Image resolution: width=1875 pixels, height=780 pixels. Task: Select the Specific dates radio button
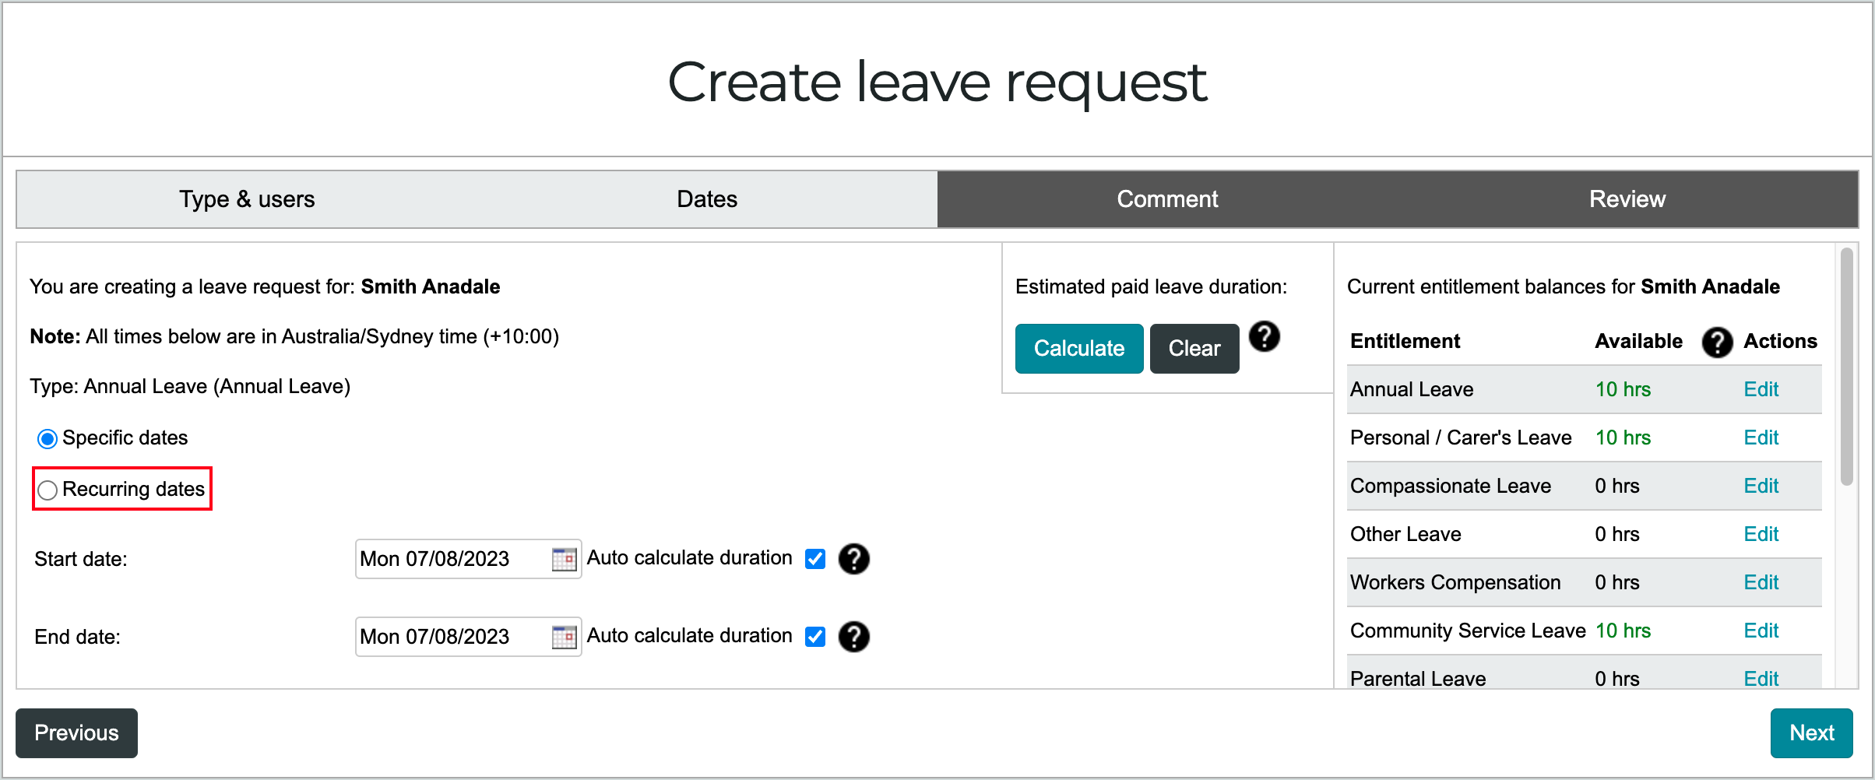(47, 439)
